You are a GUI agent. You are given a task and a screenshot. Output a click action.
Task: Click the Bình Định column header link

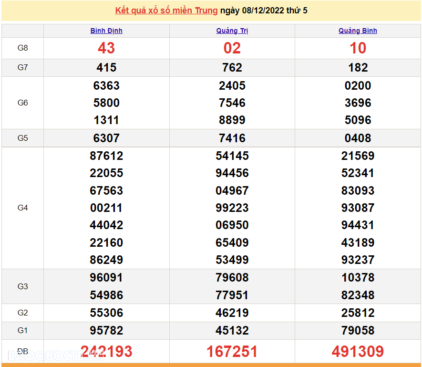pyautogui.click(x=106, y=30)
